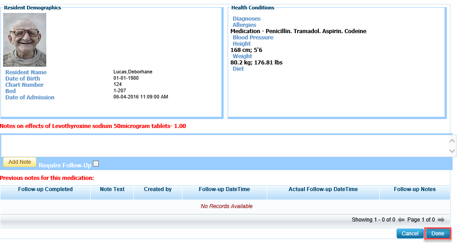Sort by Follow-up Completed column header
The width and height of the screenshot is (458, 243).
[x=45, y=189]
